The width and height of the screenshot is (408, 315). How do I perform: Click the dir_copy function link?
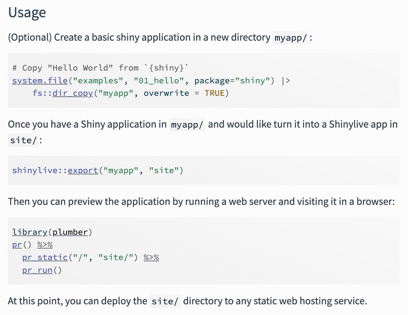pos(73,93)
